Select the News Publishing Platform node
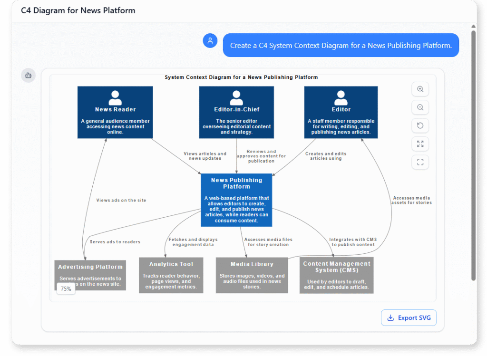 pyautogui.click(x=236, y=200)
